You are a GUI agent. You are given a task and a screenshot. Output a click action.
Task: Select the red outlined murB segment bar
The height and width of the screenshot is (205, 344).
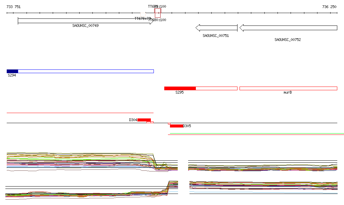pyautogui.click(x=288, y=89)
